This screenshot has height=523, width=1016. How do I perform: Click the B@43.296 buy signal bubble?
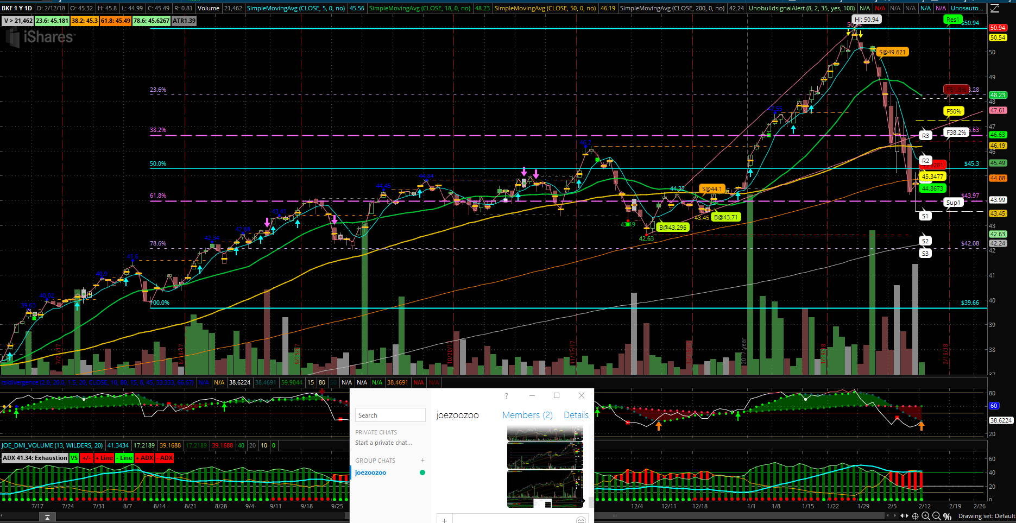pos(672,228)
